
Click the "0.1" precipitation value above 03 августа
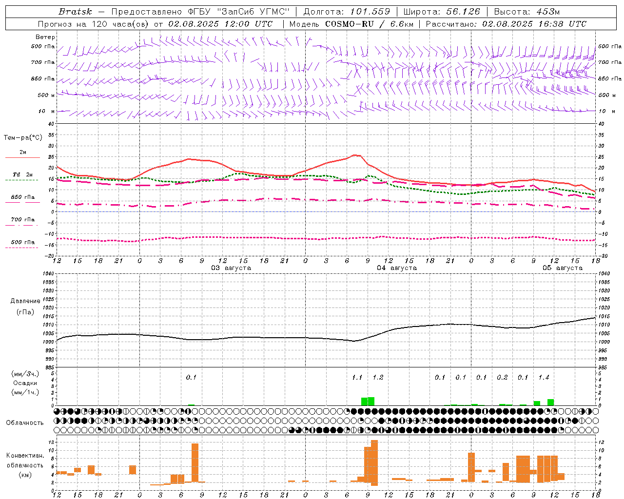(191, 377)
